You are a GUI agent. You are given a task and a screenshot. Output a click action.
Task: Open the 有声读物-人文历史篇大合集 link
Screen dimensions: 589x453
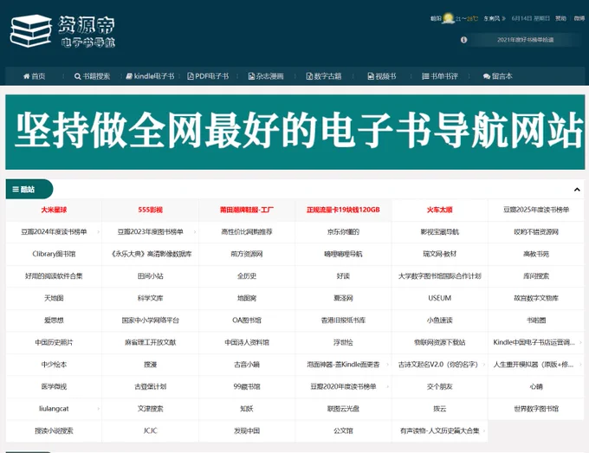click(x=439, y=430)
